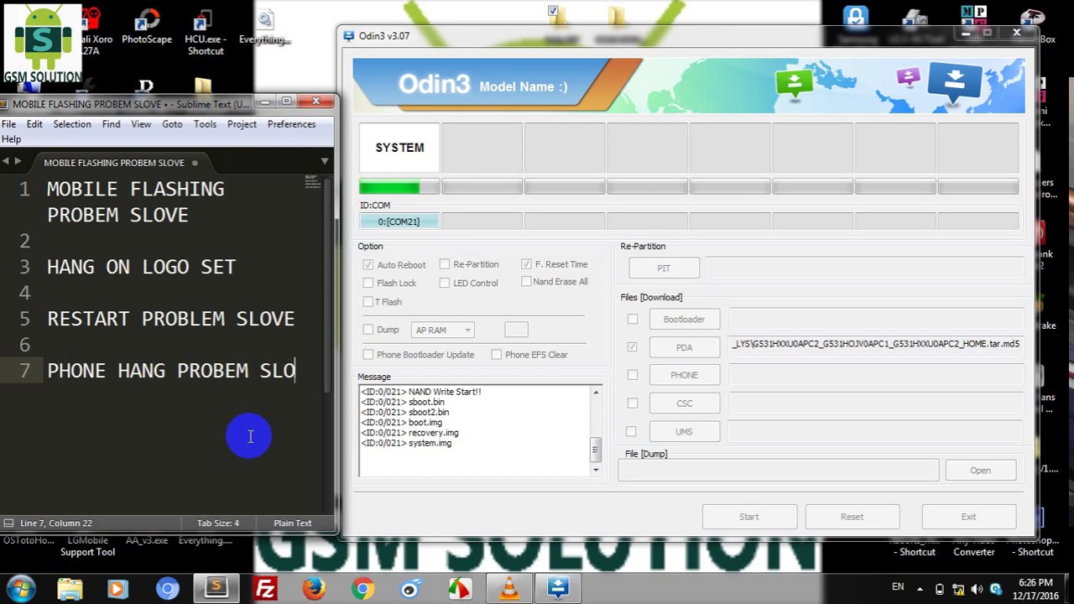Open the volume control in the system tray
The height and width of the screenshot is (604, 1074).
pyautogui.click(x=977, y=589)
